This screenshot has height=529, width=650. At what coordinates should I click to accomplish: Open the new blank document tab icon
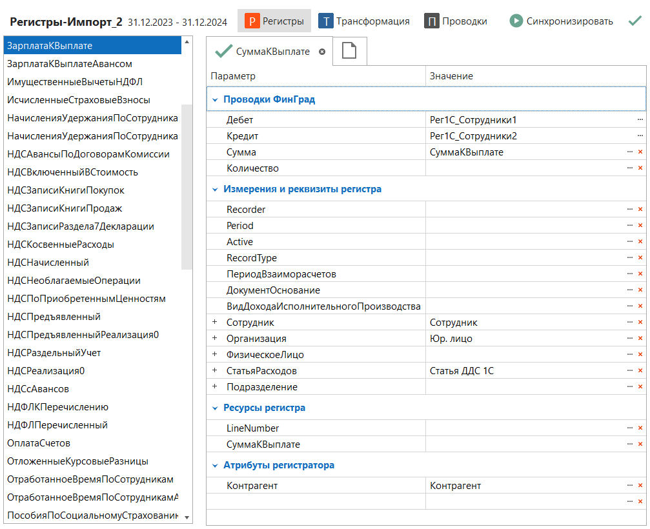pyautogui.click(x=349, y=52)
